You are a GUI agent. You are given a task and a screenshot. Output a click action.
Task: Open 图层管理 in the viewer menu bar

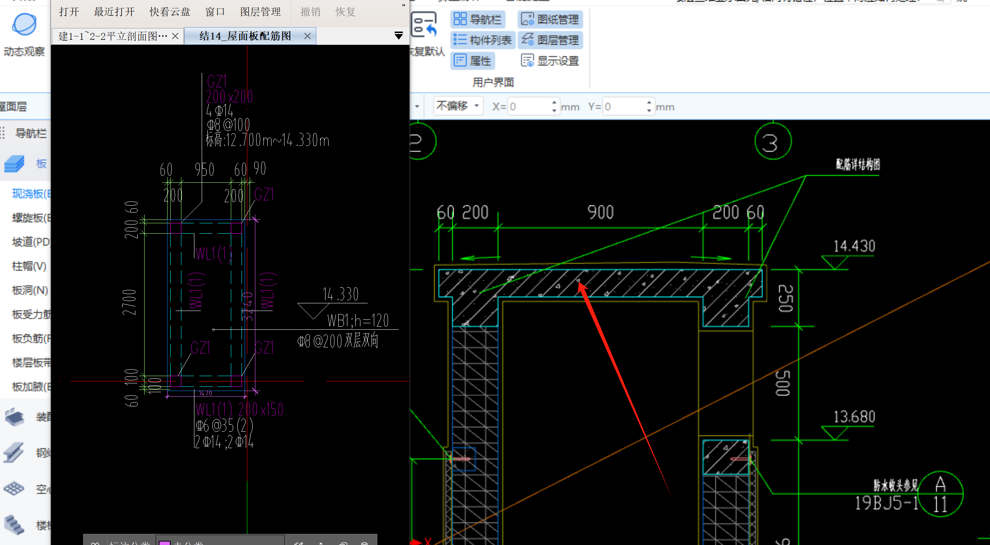260,12
